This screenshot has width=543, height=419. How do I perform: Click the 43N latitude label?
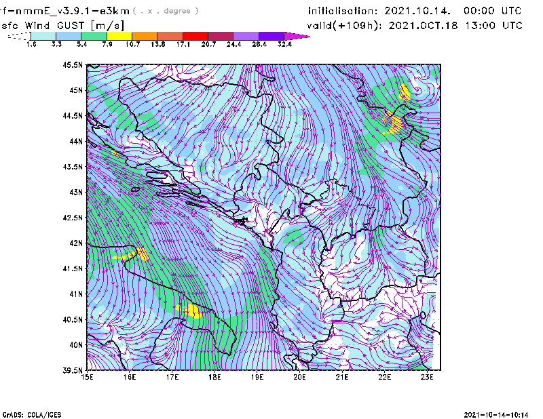click(x=76, y=192)
